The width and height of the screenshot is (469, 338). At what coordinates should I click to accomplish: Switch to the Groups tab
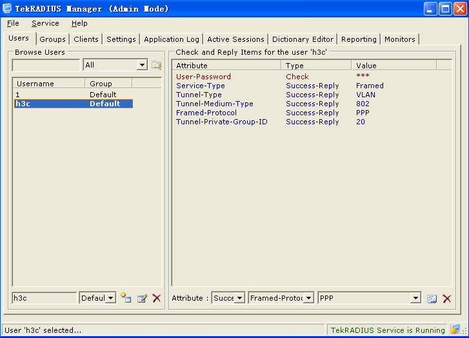(x=52, y=39)
